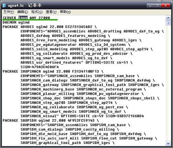
Task: Minimize the Notepad window
Action: click(x=150, y=5)
